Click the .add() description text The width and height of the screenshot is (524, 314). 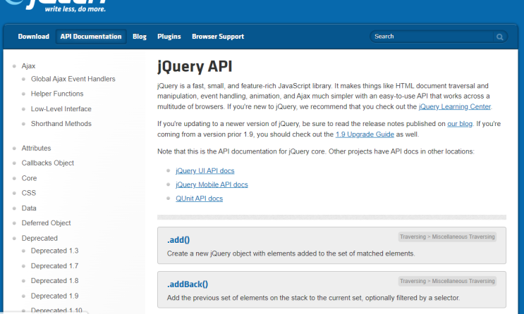click(x=291, y=253)
